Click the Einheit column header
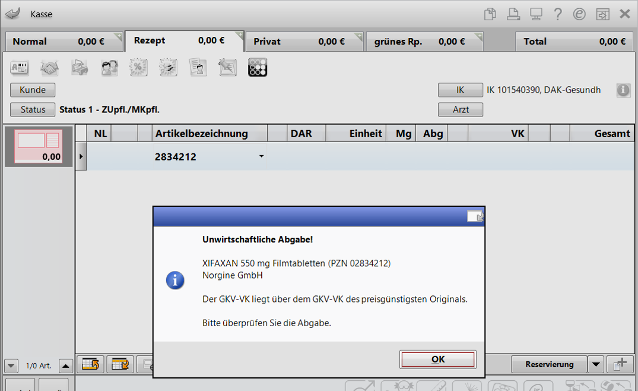This screenshot has height=391, width=638. [x=355, y=134]
